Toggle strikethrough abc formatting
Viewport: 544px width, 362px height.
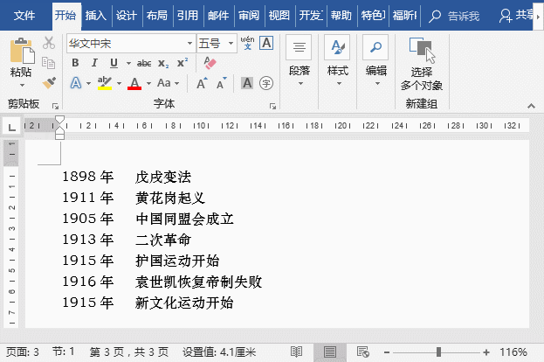pyautogui.click(x=144, y=63)
